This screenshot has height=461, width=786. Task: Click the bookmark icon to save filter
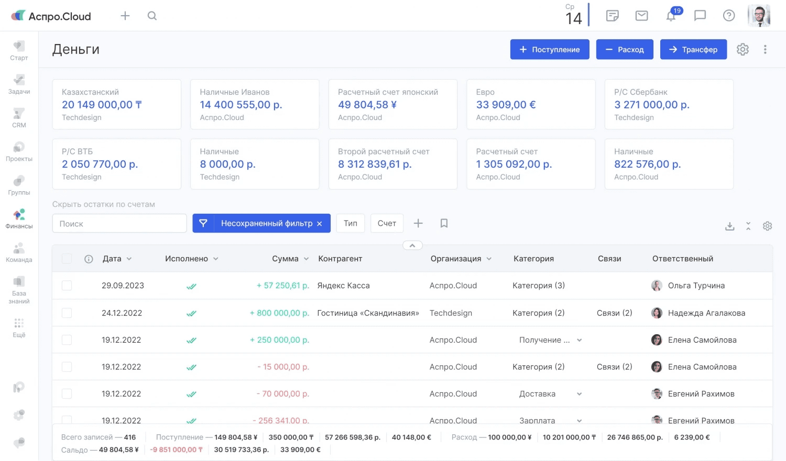pyautogui.click(x=444, y=224)
